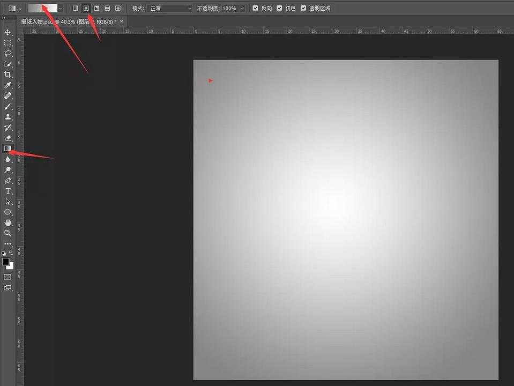The height and width of the screenshot is (386, 514).
Task: Select the Move tool
Action: (8, 32)
